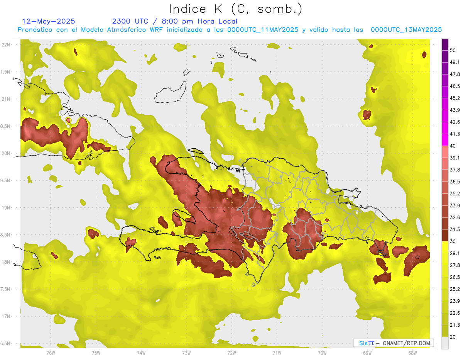Viewport: 463px width, 358px height.
Task: Select the "72W" longitude label
Action: pyautogui.click(x=231, y=353)
